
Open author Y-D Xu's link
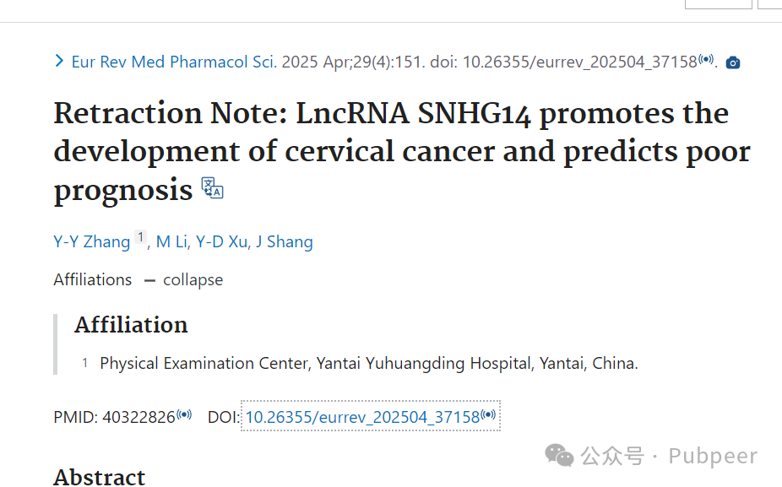[221, 241]
